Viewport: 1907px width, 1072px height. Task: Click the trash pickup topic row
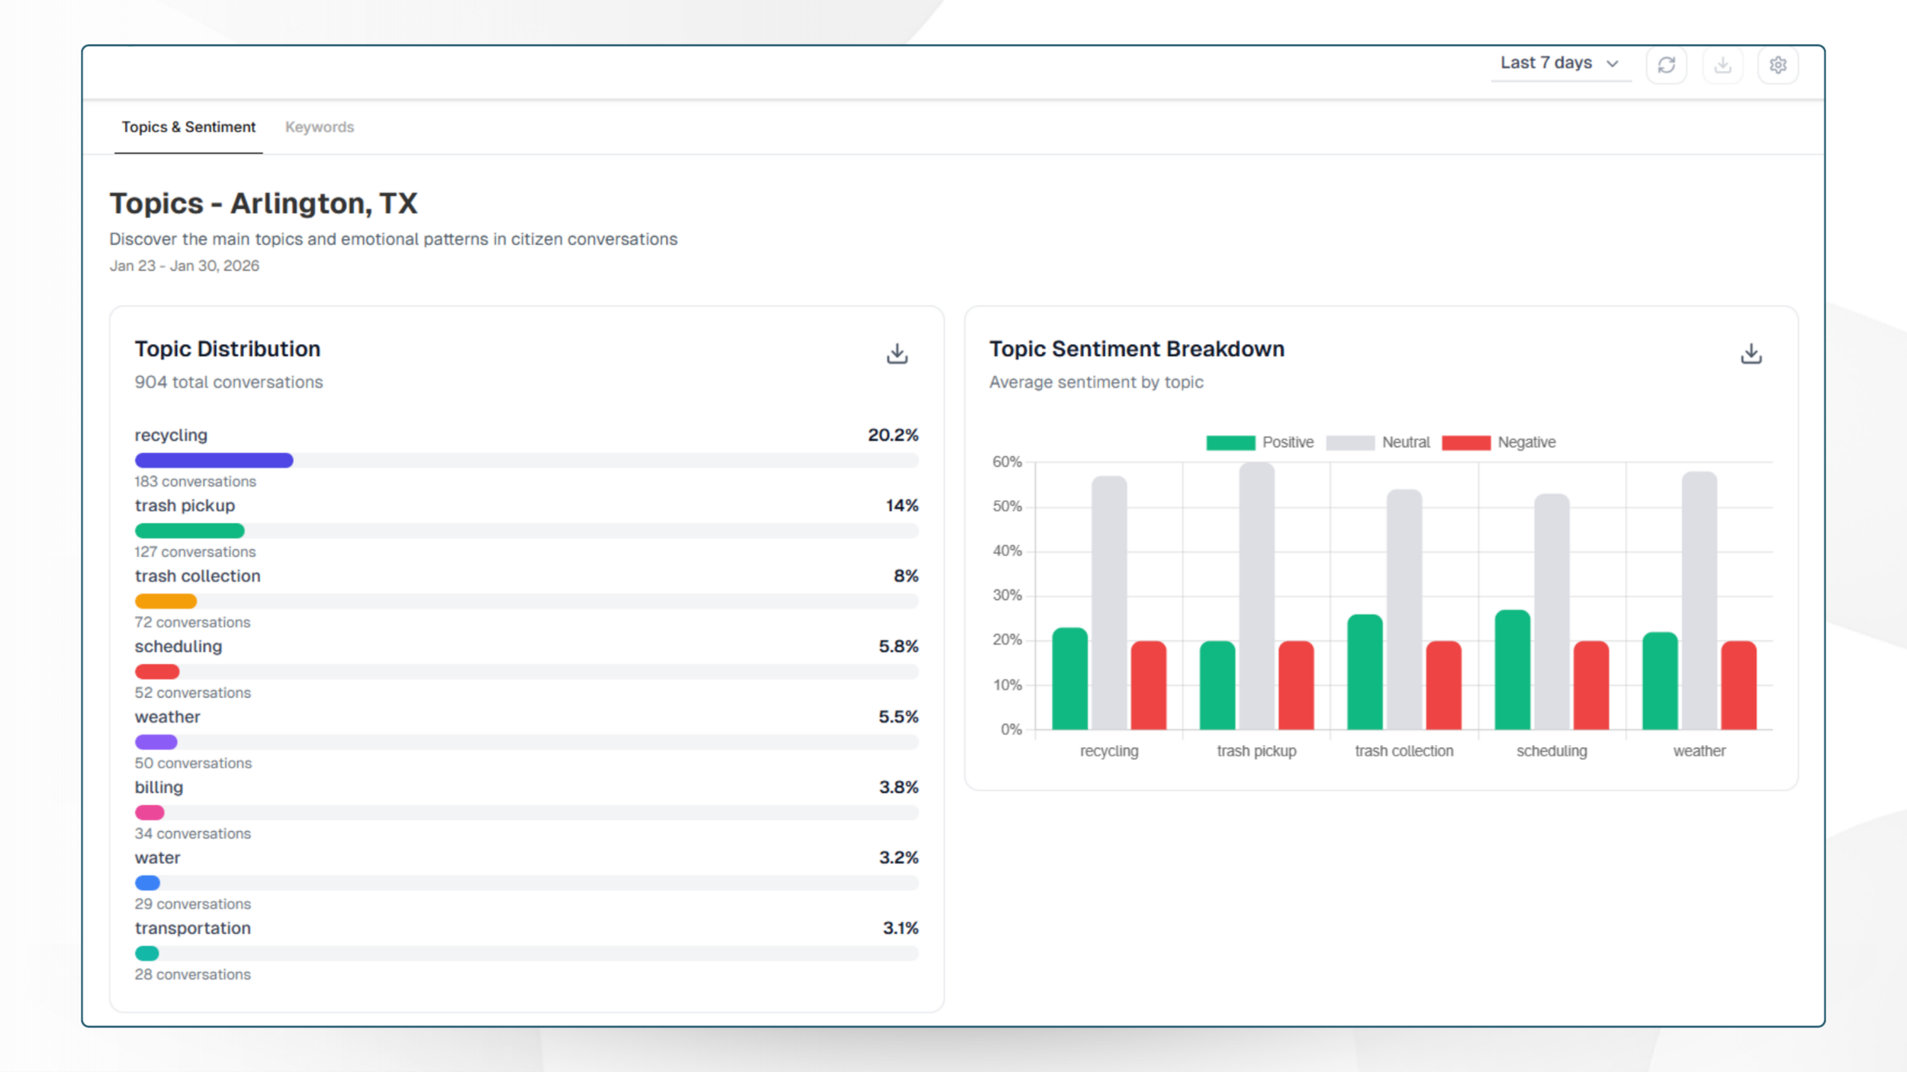pyautogui.click(x=185, y=506)
